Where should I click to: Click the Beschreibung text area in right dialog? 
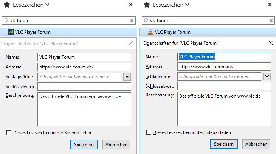pos(224,109)
